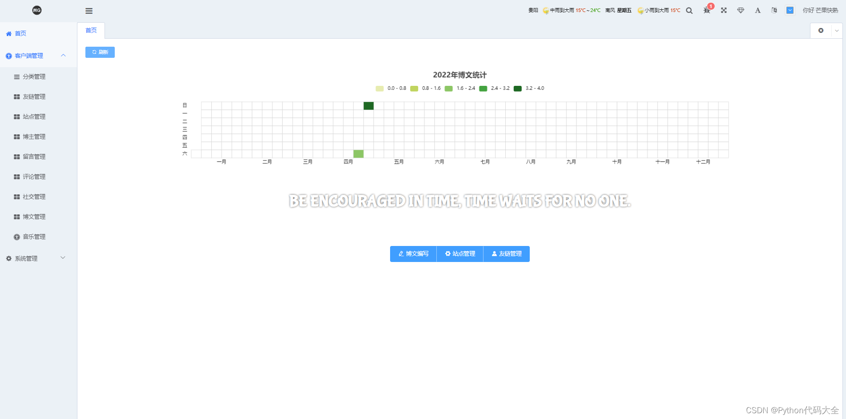Screen dimensions: 846x419
Task: Go to 首页 in the sidebar
Action: (x=38, y=33)
